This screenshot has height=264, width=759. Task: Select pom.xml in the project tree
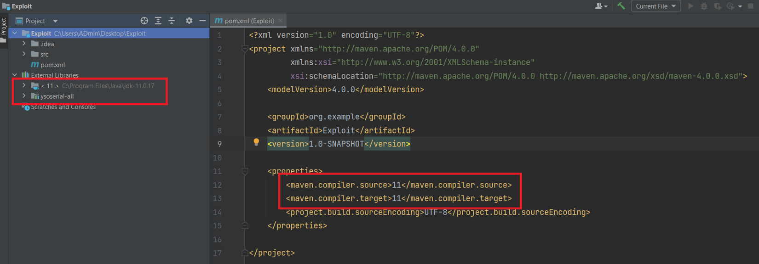pyautogui.click(x=53, y=65)
